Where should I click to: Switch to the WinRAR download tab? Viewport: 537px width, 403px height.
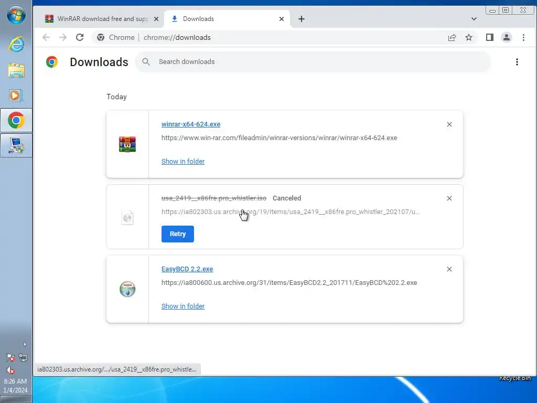pos(102,19)
